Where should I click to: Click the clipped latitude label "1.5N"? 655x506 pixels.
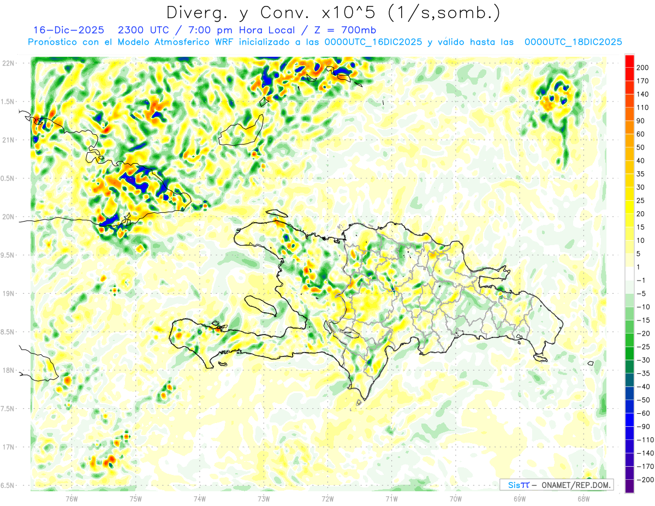tap(8, 102)
